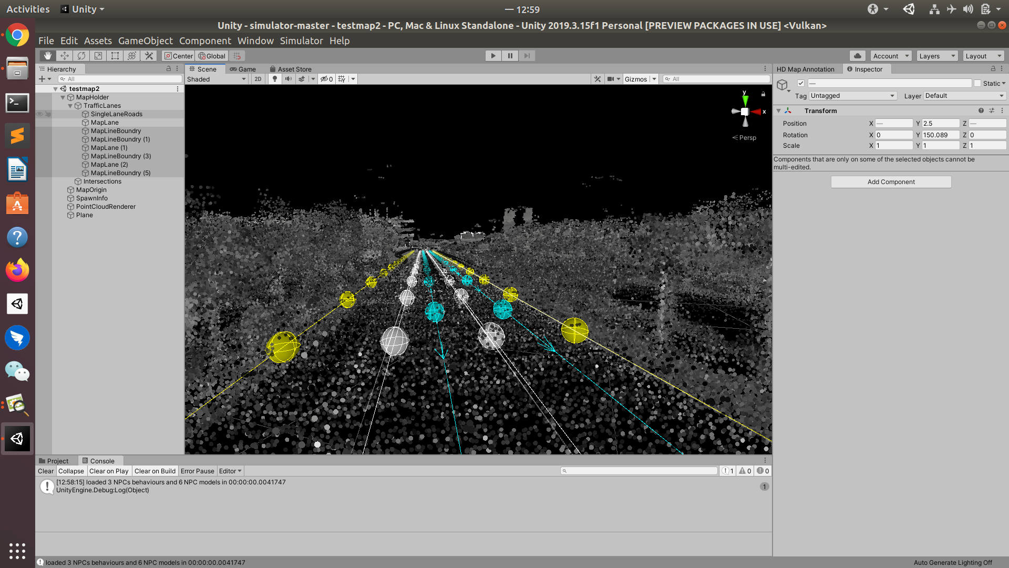Collapse the MapHolder object
Screen dimensions: 1009x568
[63, 97]
